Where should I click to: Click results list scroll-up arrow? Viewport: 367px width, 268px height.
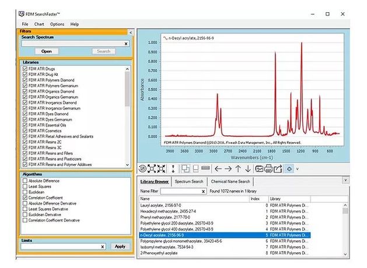click(345, 205)
